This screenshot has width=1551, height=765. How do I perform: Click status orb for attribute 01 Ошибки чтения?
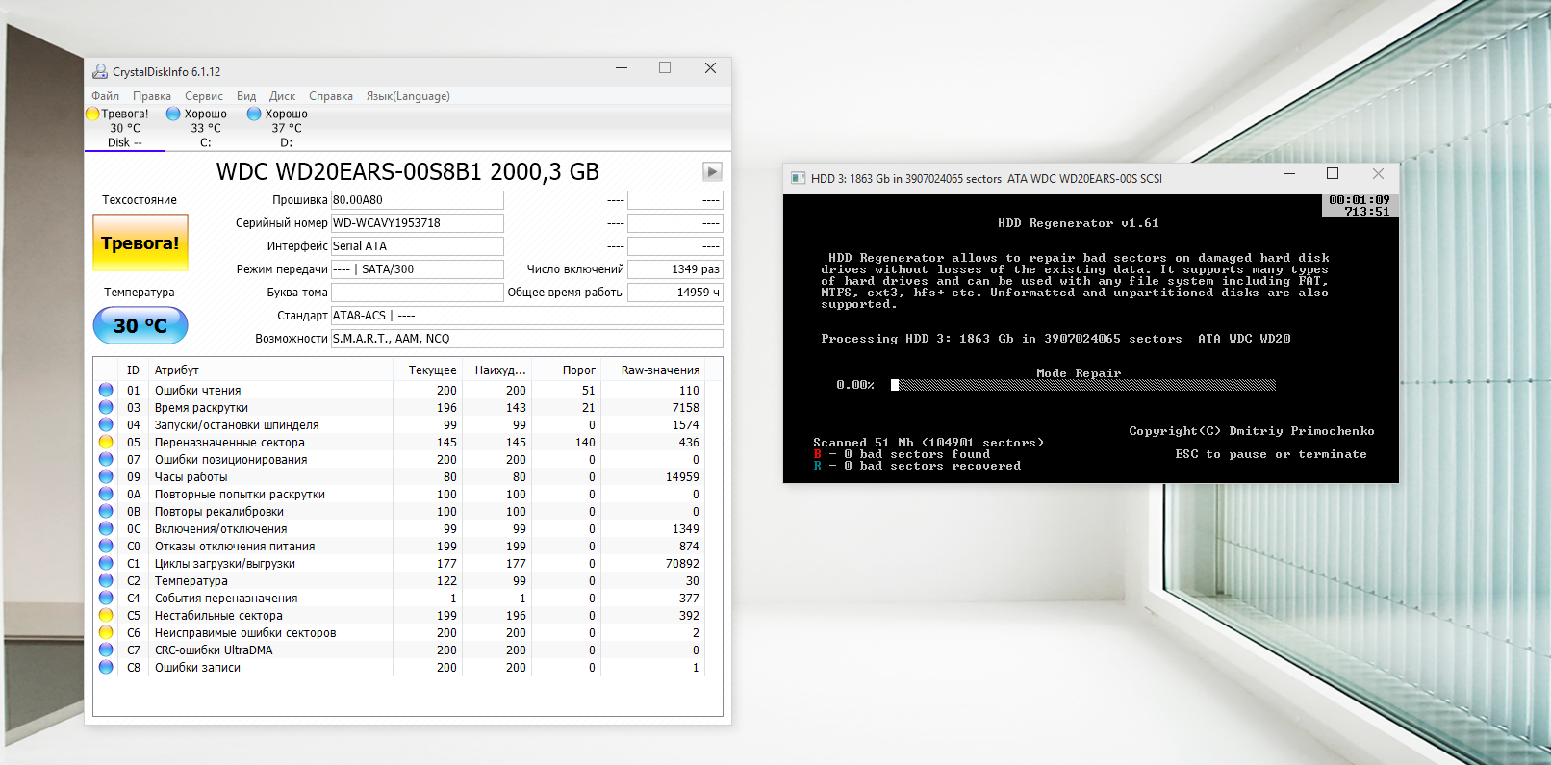106,390
